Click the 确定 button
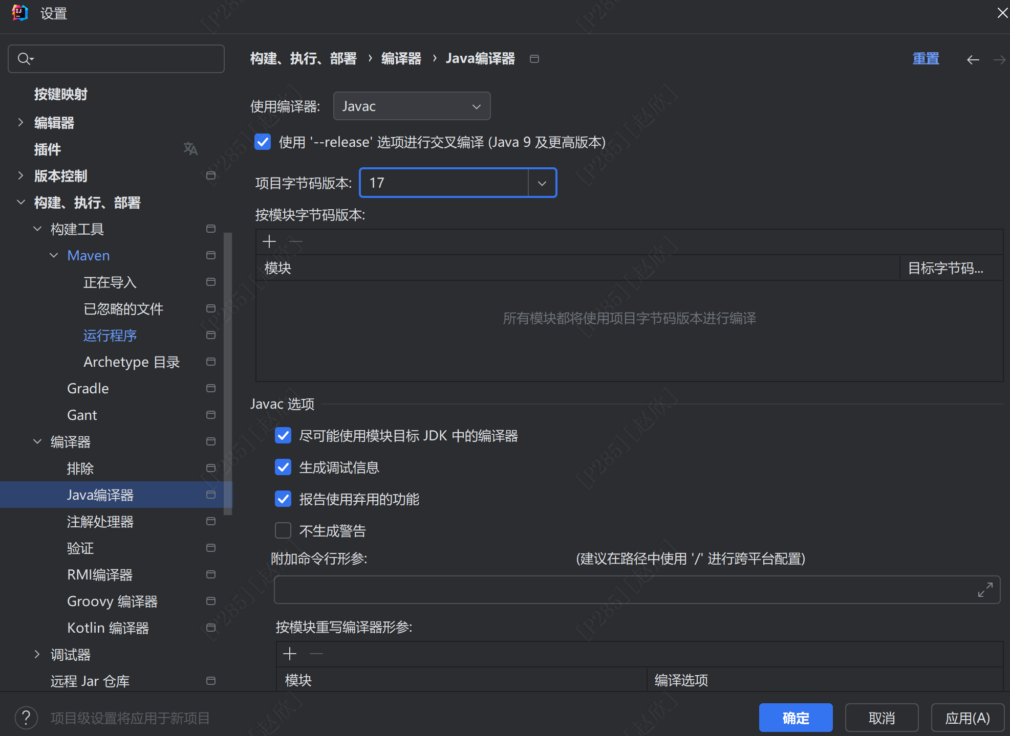This screenshot has height=736, width=1010. coord(796,718)
